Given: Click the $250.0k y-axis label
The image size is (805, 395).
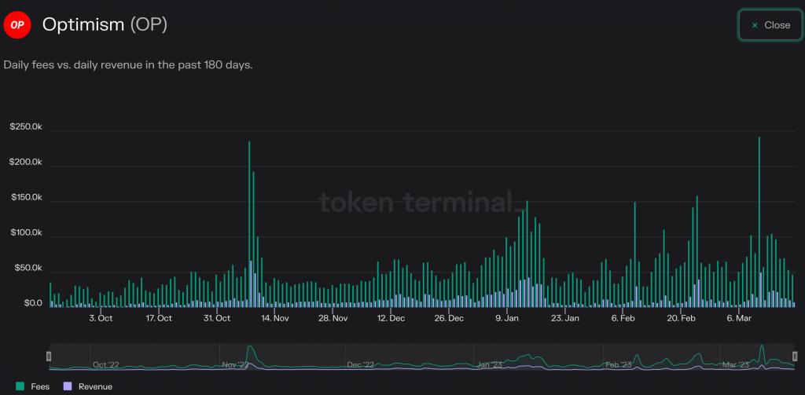Looking at the screenshot, I should 26,127.
